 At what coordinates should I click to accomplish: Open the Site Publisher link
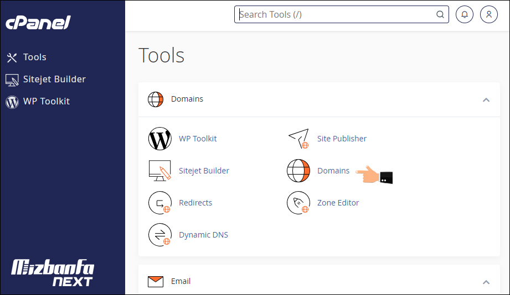pyautogui.click(x=342, y=139)
